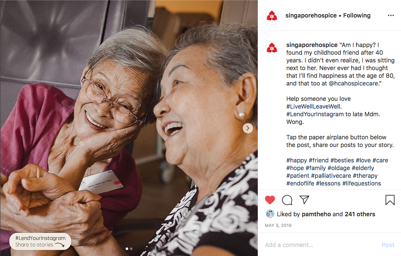This screenshot has height=256, width=401.
Task: Open the three-dots more options menu
Action: coord(391,15)
